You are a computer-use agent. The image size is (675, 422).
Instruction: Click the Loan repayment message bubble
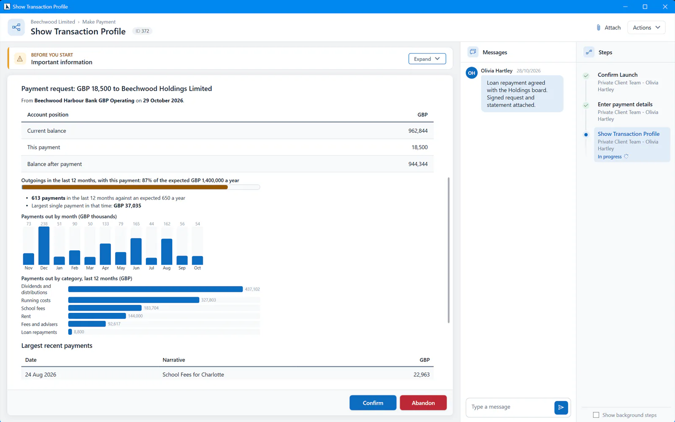click(522, 94)
